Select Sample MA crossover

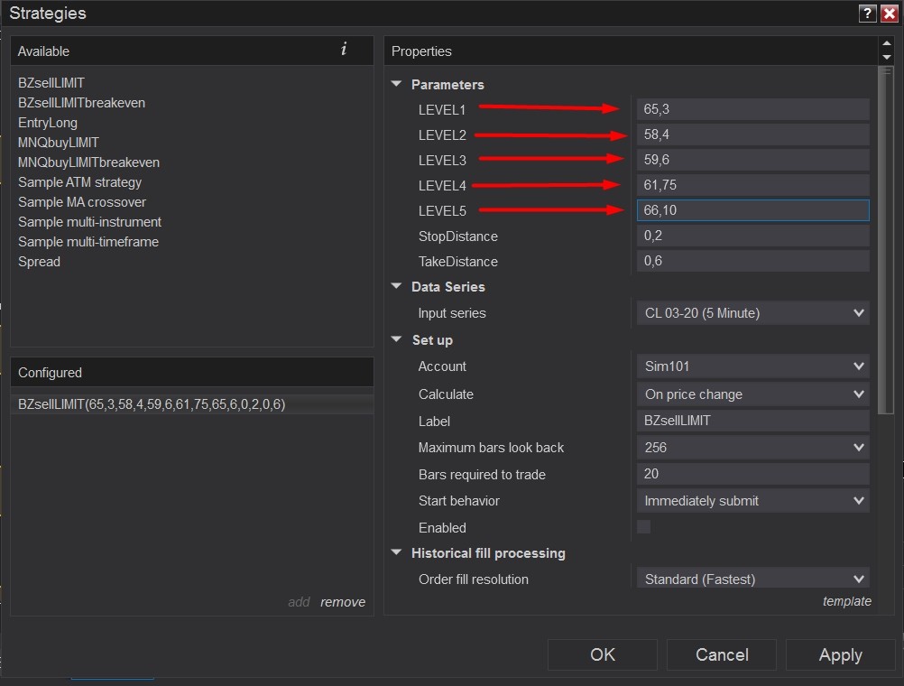(x=82, y=202)
